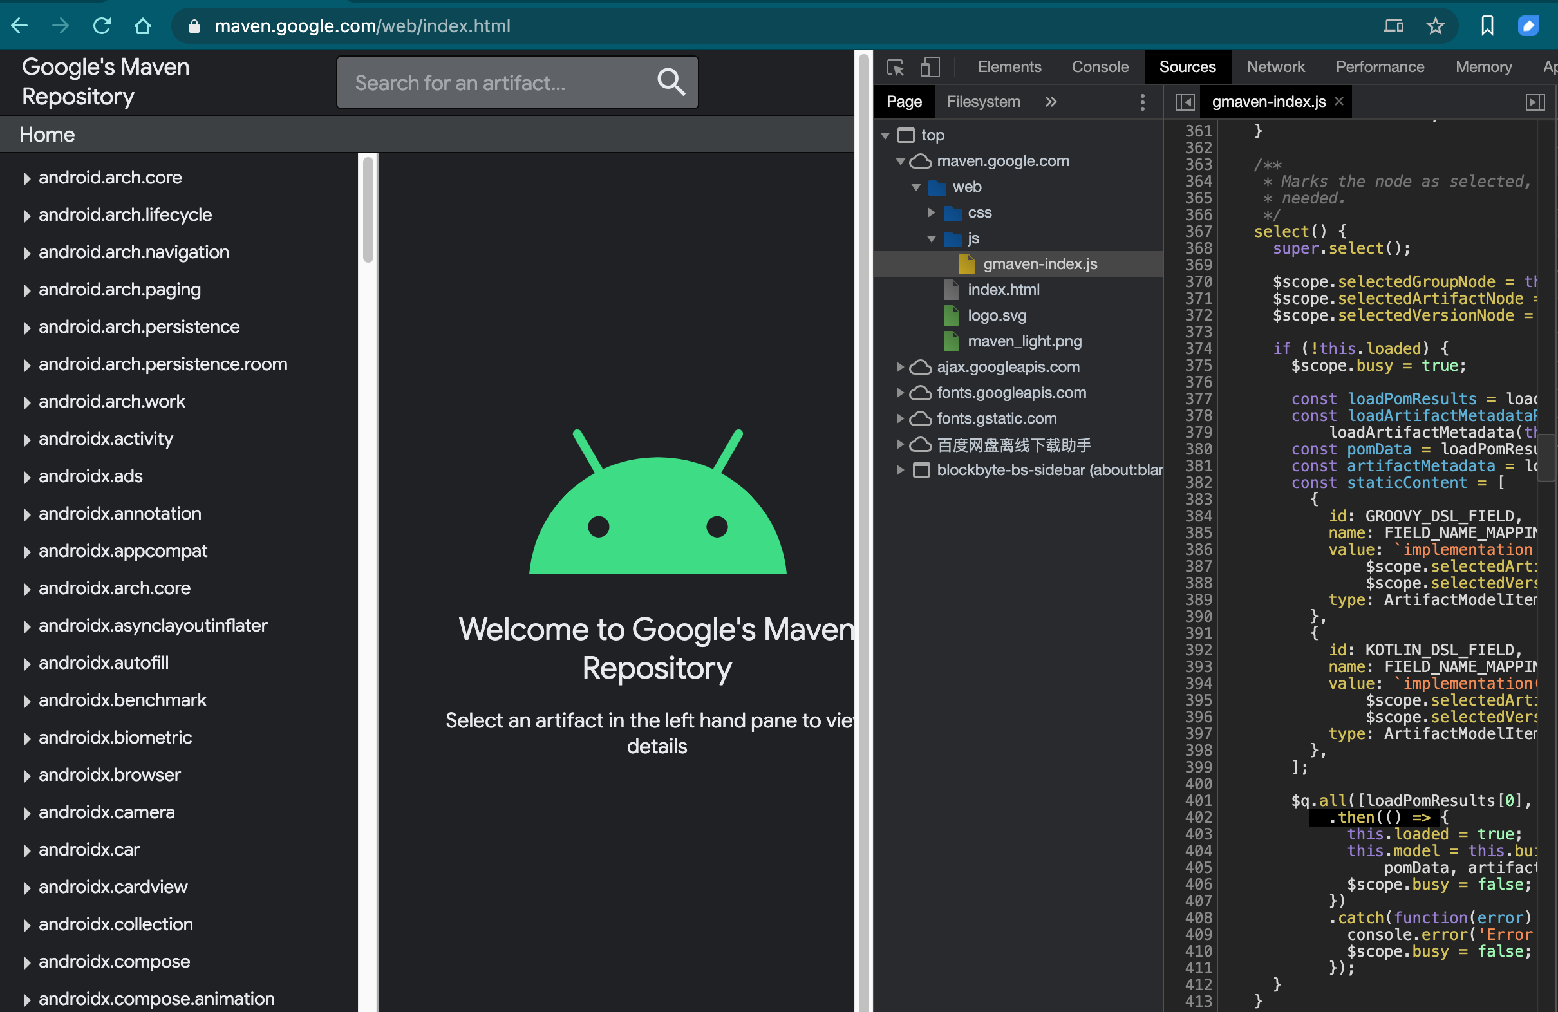
Task: Expand the css folder
Action: click(931, 212)
